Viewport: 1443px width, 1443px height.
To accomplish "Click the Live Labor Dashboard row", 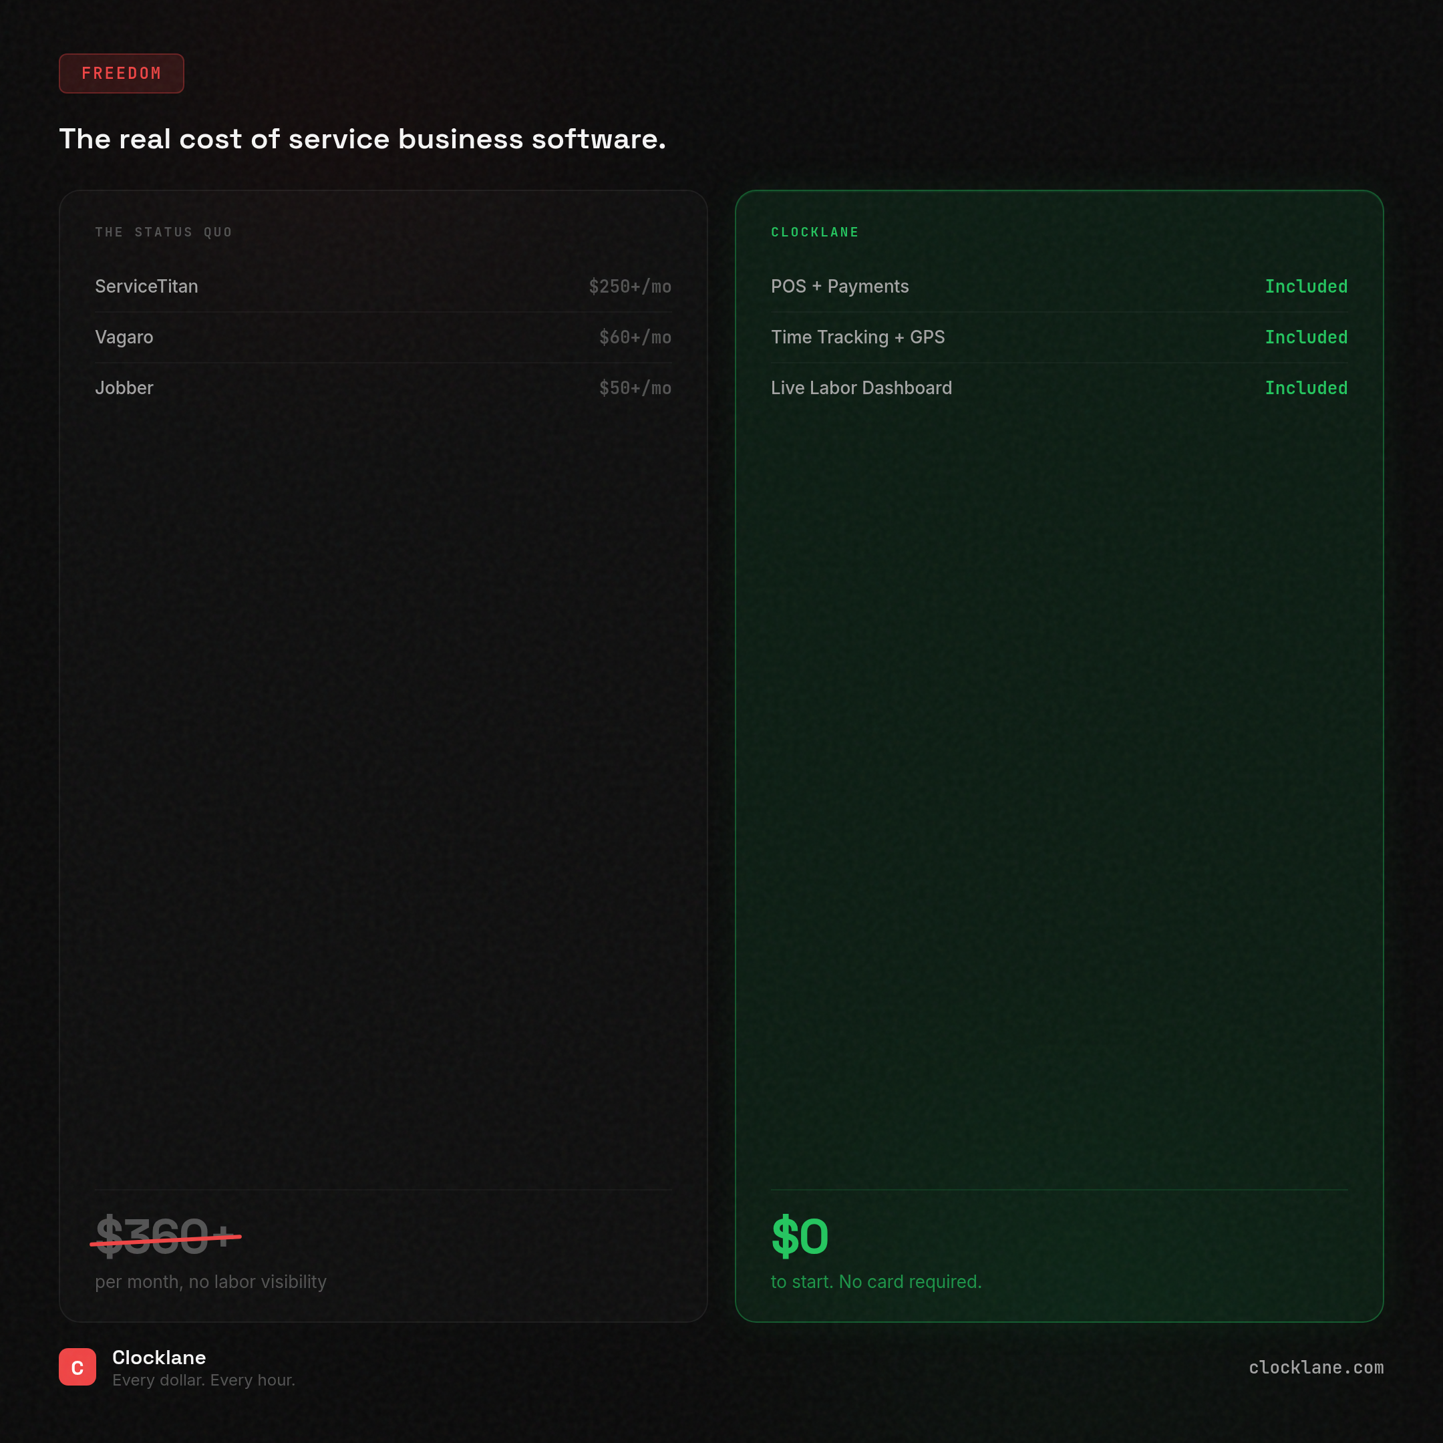I will coord(861,387).
